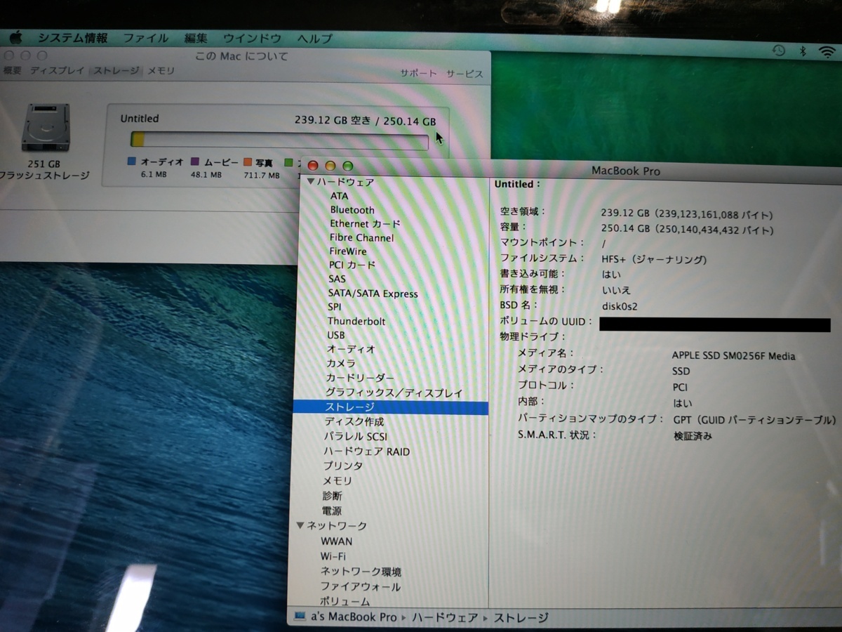Select PCI カード in the sidebar
This screenshot has width=842, height=632.
pyautogui.click(x=352, y=265)
